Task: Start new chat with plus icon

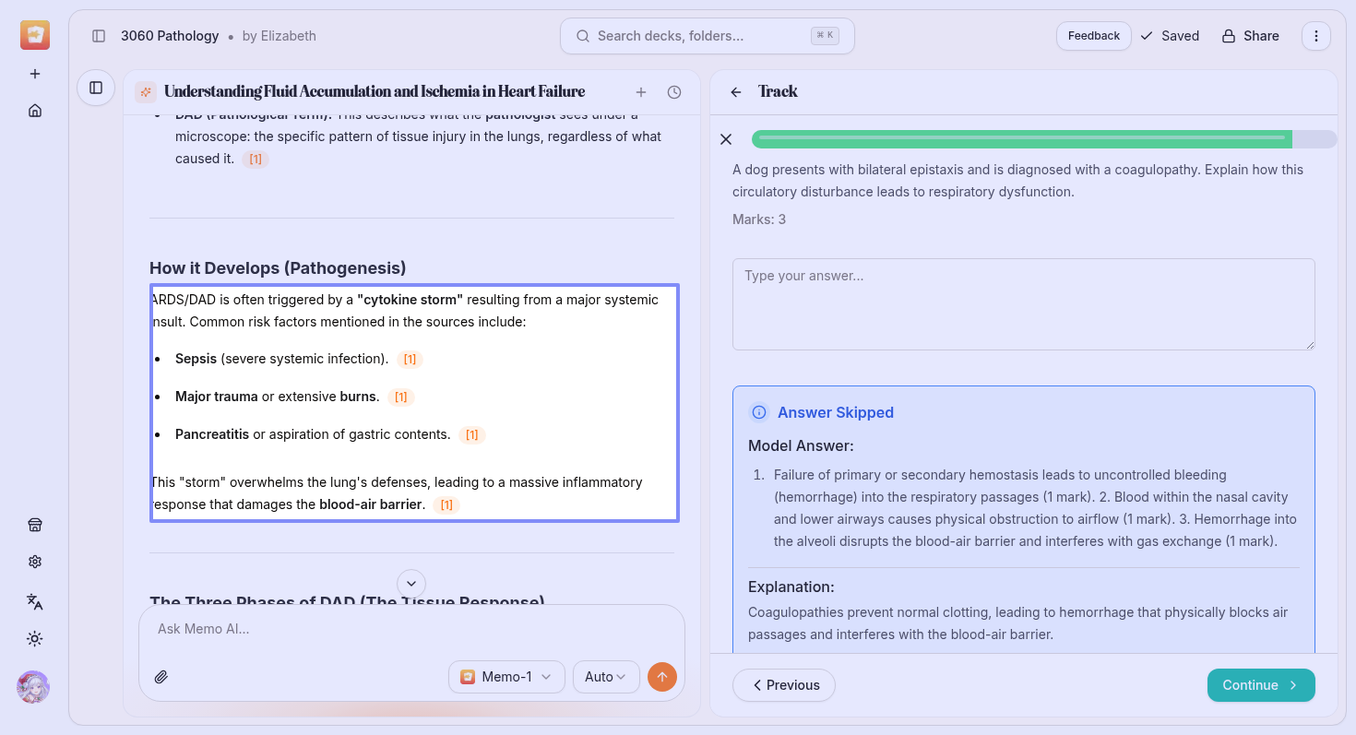Action: click(x=641, y=92)
